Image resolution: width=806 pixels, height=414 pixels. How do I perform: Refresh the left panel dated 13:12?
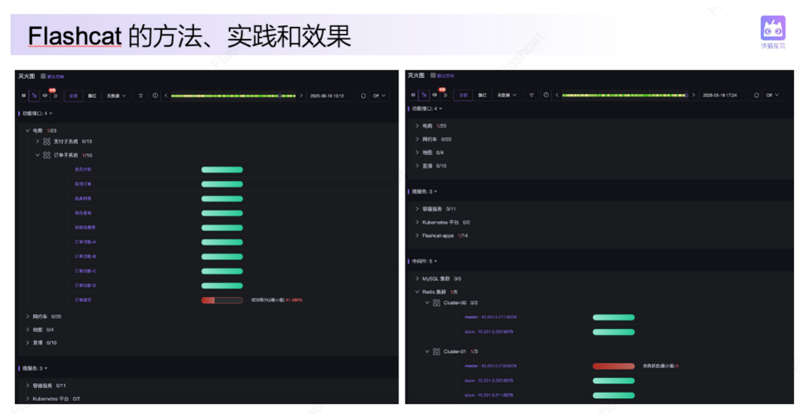tap(363, 96)
